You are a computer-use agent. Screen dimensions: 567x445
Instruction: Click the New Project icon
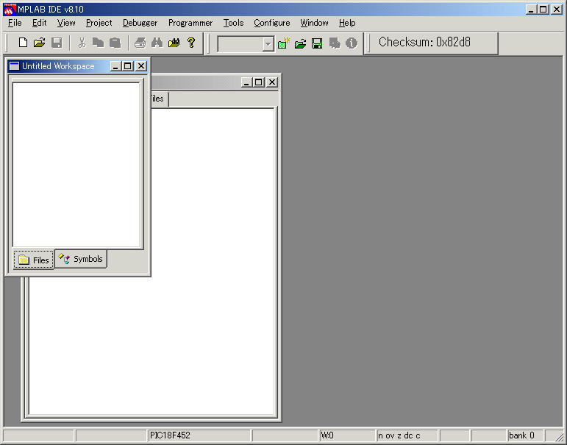pos(284,43)
